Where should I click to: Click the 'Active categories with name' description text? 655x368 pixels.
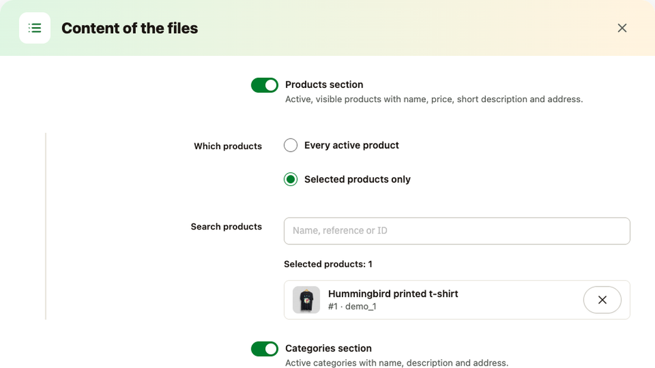tap(397, 363)
